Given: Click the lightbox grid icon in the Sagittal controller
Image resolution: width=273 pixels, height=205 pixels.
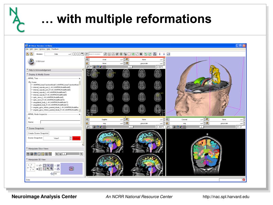Looking at the screenshot, I should [104, 127].
